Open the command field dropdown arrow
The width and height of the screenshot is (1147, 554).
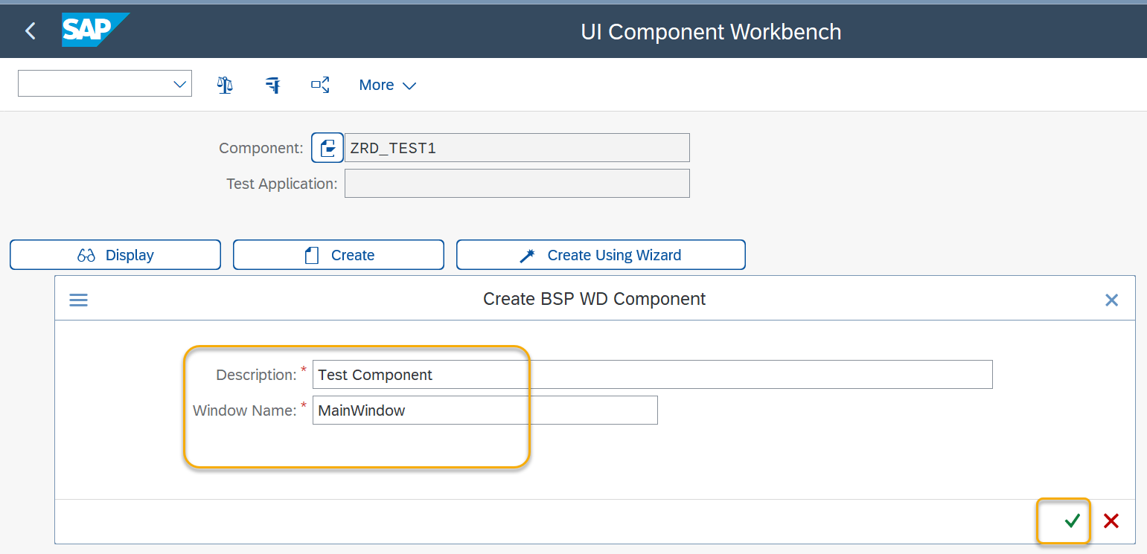pyautogui.click(x=179, y=83)
